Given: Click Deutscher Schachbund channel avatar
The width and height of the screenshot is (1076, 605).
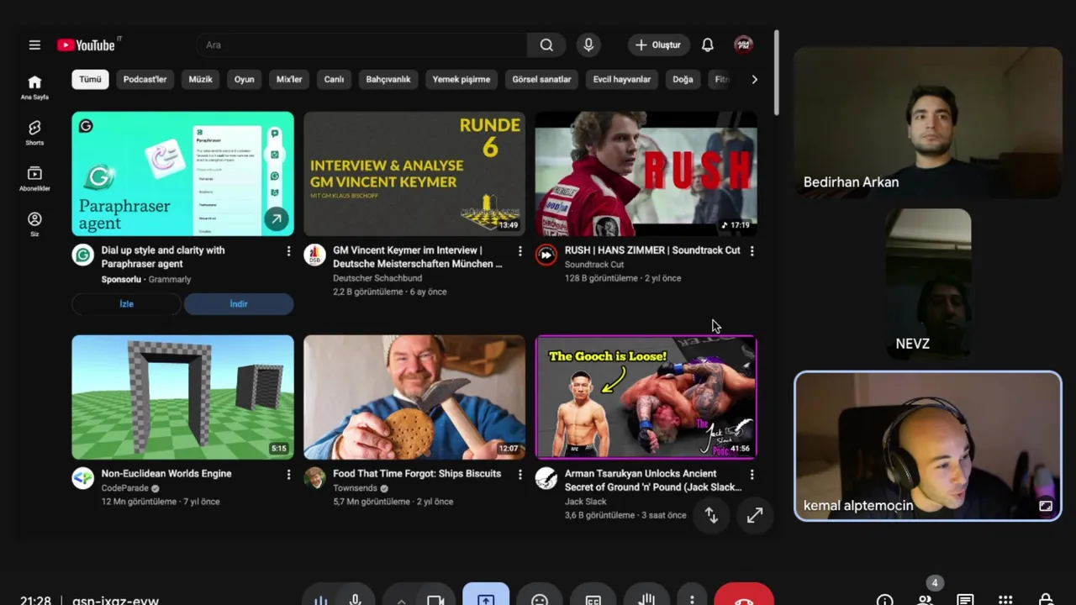Looking at the screenshot, I should pos(314,255).
